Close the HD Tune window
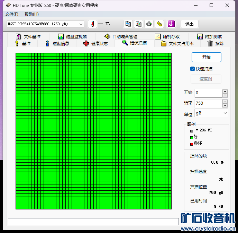 (227, 5)
